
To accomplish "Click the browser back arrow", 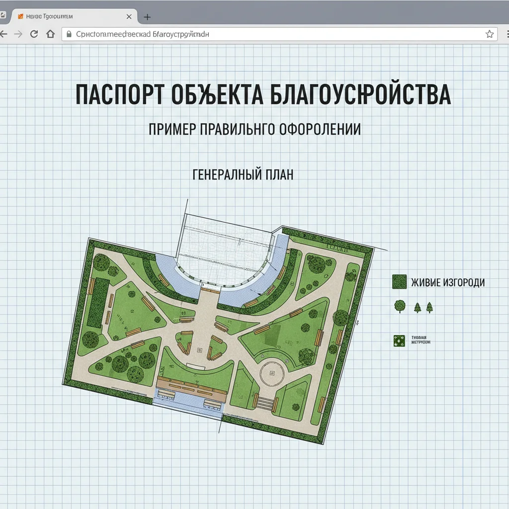I will point(4,34).
